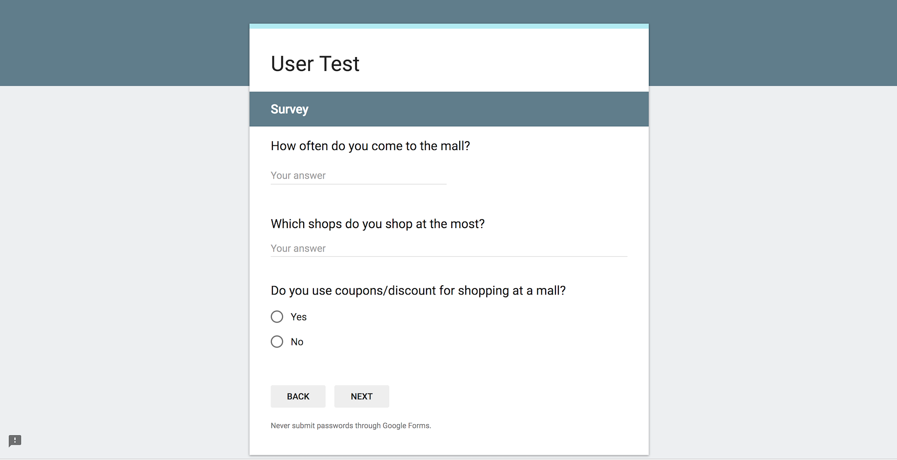Select the Yes radio button circle
Viewport: 897px width, 460px height.
277,317
